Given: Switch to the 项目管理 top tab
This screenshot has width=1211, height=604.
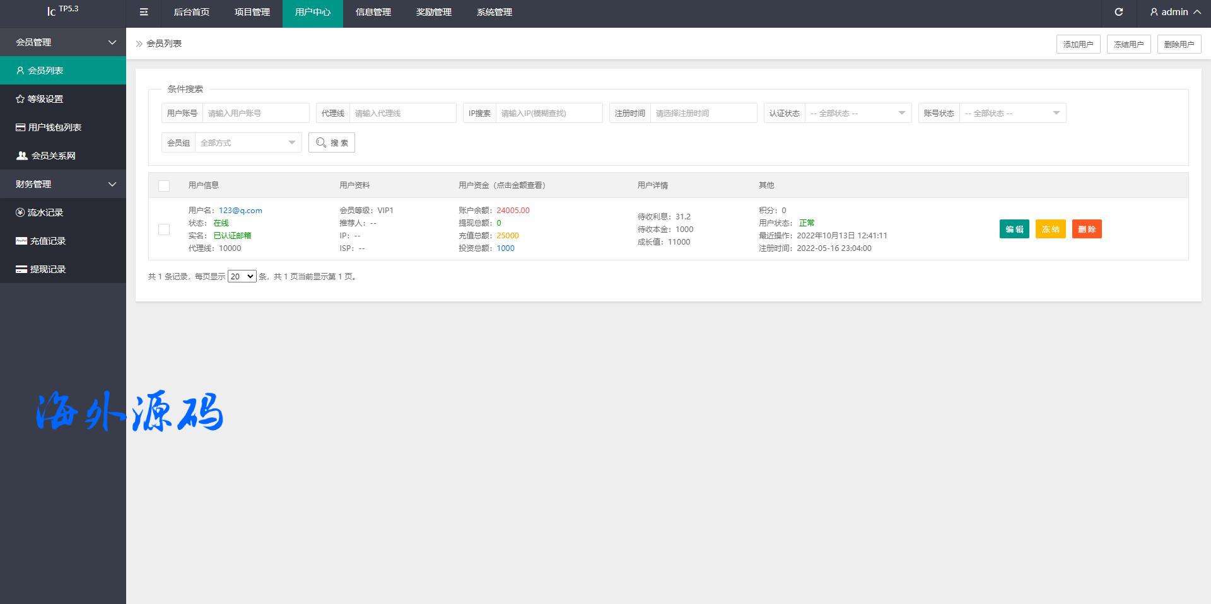Looking at the screenshot, I should (x=252, y=13).
